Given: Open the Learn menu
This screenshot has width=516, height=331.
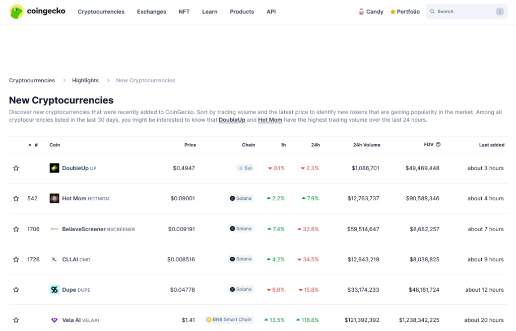Looking at the screenshot, I should (210, 12).
